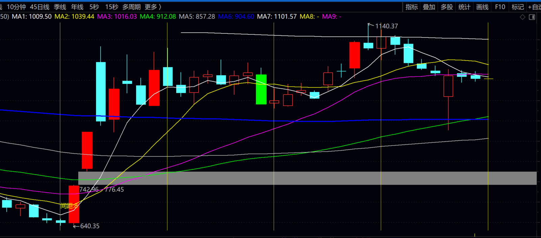Expand the 更多 periods list
541x238 pixels.
click(153, 7)
